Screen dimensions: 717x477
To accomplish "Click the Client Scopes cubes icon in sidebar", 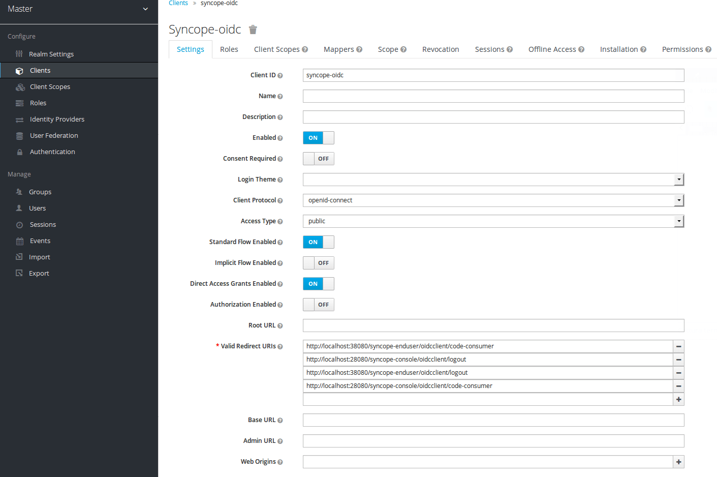I will tap(20, 87).
